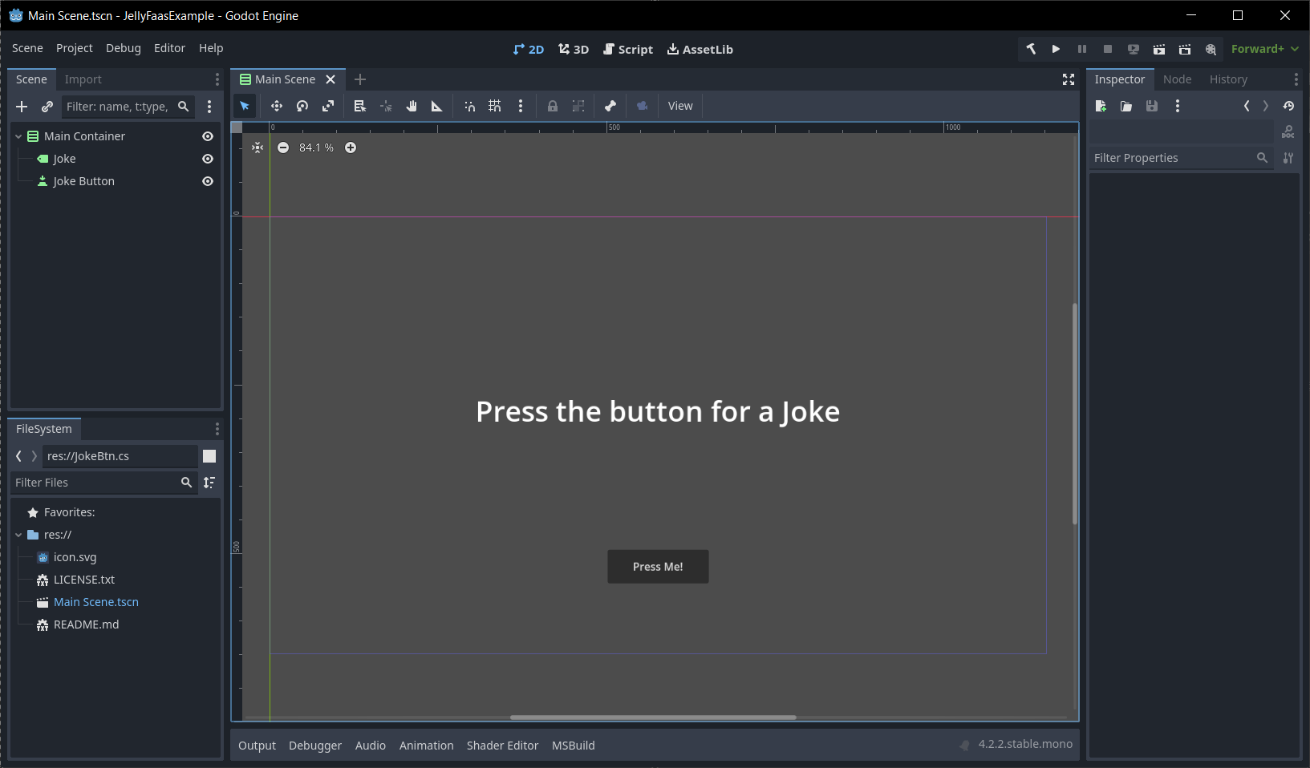Collapse the Main Container tree node
This screenshot has width=1310, height=768.
click(18, 136)
